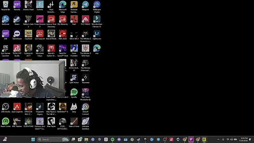254x143 pixels.
Task: Launch the Razer Cortex shortcut
Action: click(6, 122)
